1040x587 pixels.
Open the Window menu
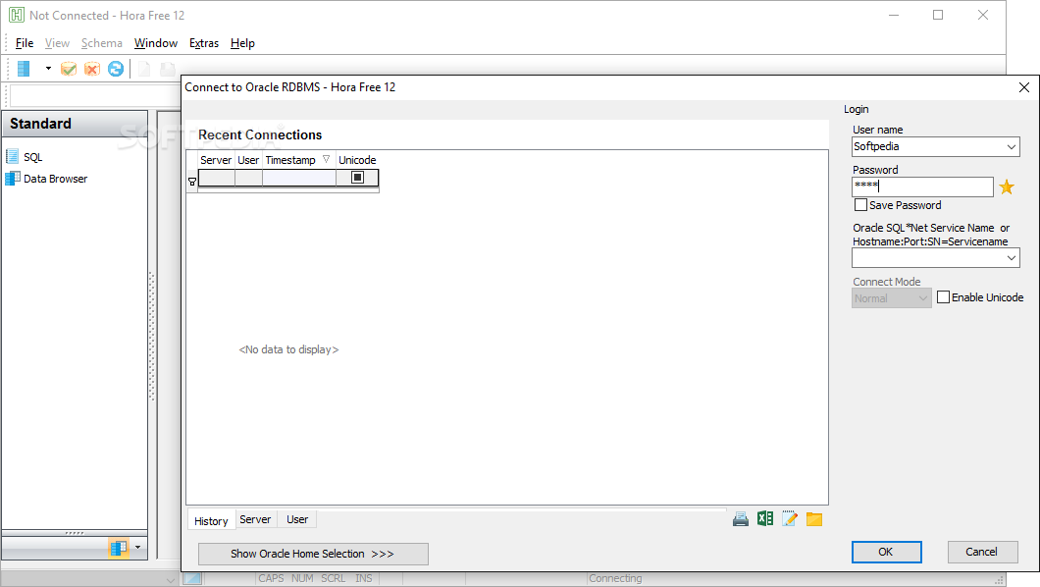(156, 43)
